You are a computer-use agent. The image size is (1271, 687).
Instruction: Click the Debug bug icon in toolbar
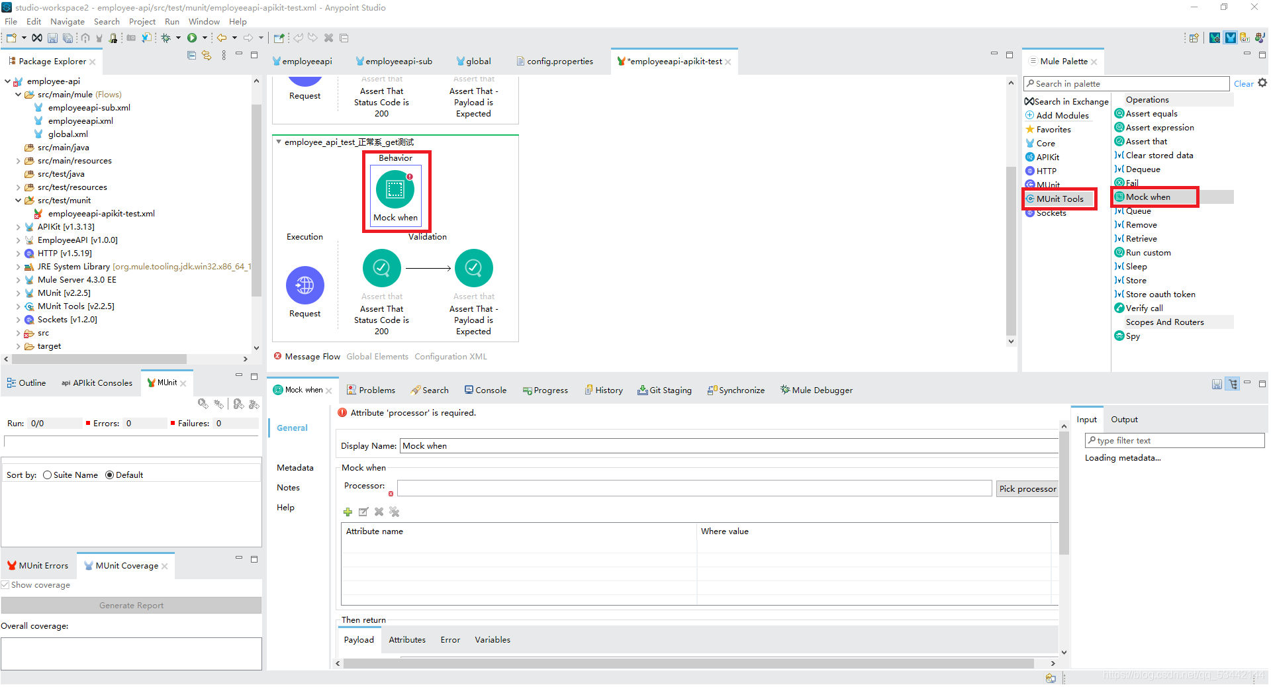tap(166, 38)
